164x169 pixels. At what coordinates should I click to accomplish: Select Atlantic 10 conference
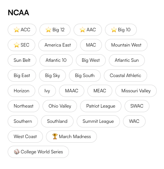click(56, 60)
